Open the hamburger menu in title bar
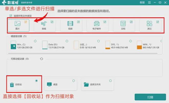Image resolution: width=169 pixels, height=103 pixels. pos(149,3)
